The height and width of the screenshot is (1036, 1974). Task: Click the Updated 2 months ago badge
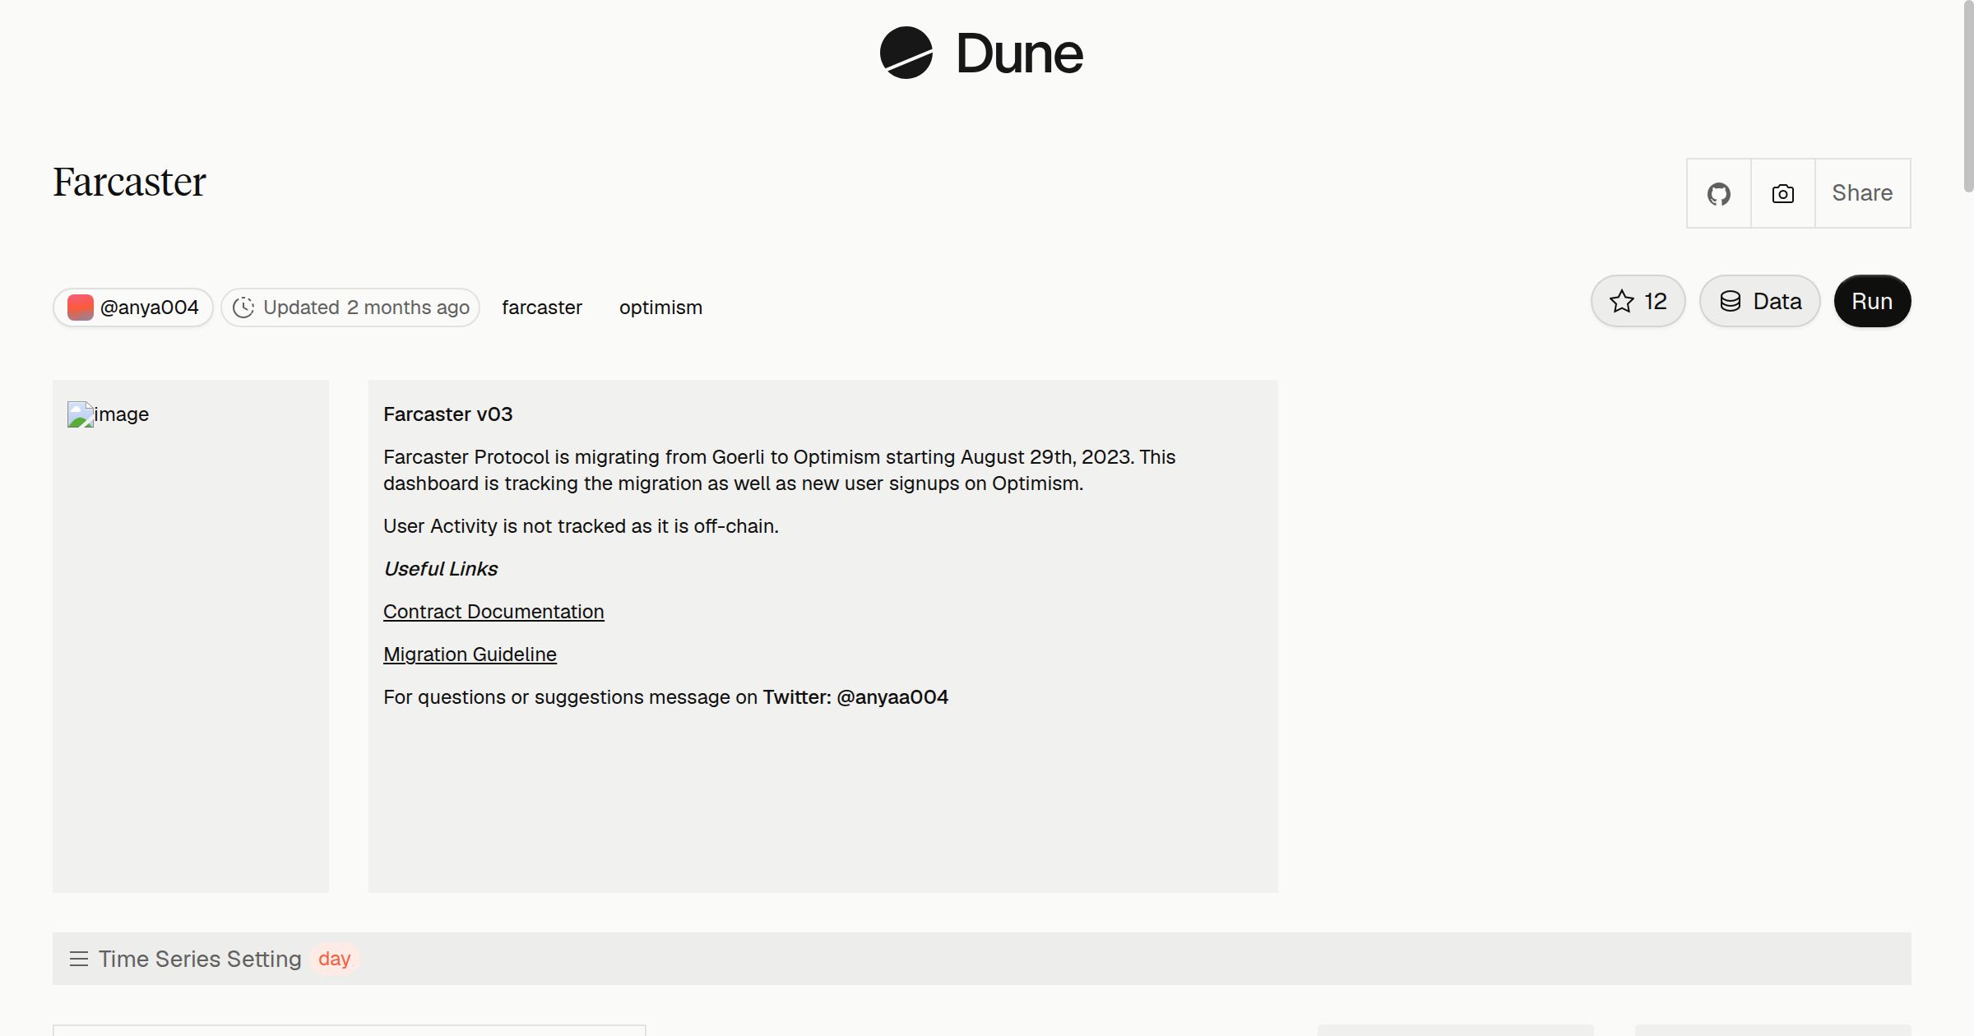coord(350,308)
